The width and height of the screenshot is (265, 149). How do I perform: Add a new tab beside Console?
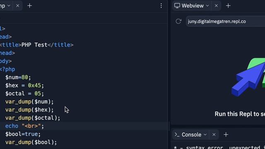226,135
